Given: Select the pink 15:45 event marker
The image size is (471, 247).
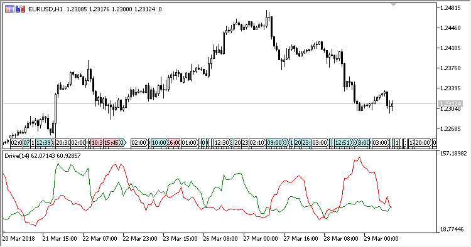Looking at the screenshot, I should click(111, 143).
